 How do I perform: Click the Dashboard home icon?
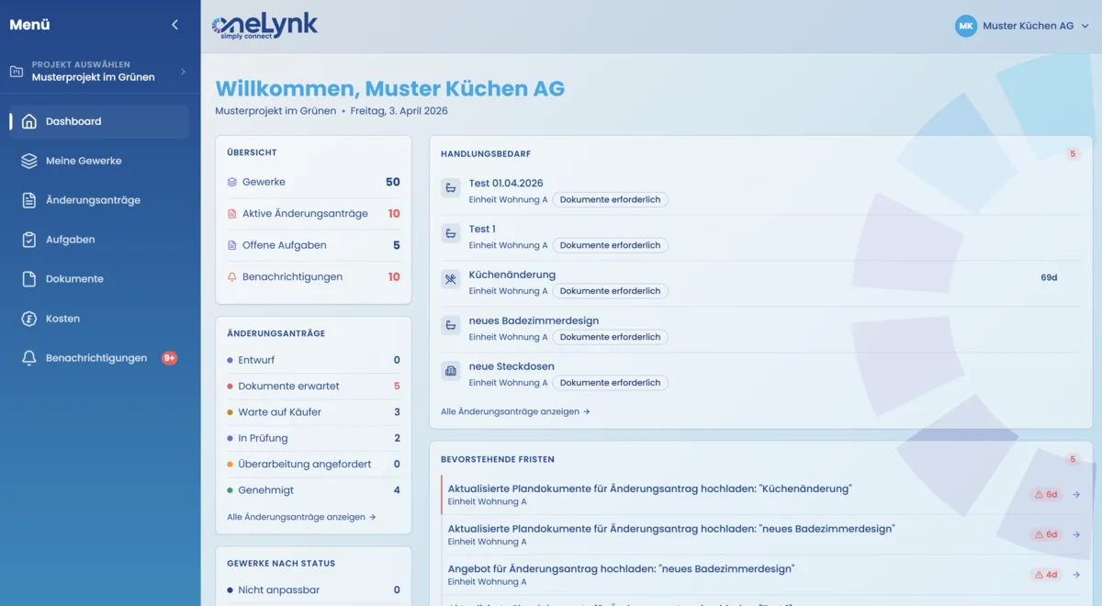point(29,121)
